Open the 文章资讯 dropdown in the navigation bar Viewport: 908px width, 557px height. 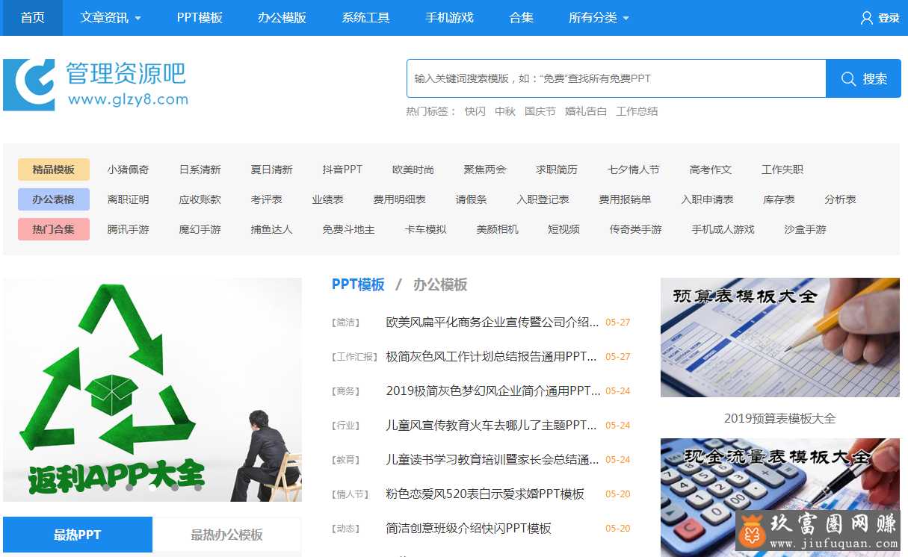(x=111, y=18)
